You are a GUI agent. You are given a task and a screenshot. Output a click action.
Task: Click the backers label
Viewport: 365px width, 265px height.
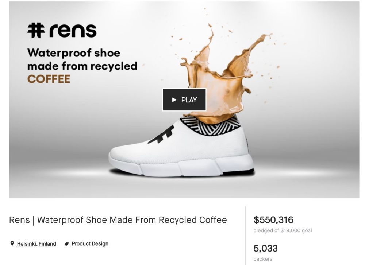[x=263, y=259]
